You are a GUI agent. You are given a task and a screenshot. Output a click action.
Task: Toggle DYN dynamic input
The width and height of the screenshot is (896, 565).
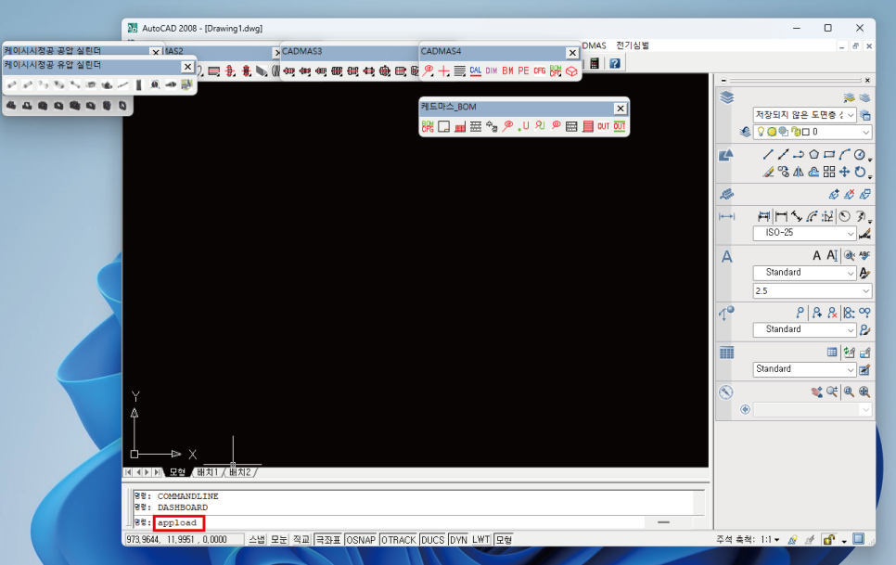coord(458,539)
